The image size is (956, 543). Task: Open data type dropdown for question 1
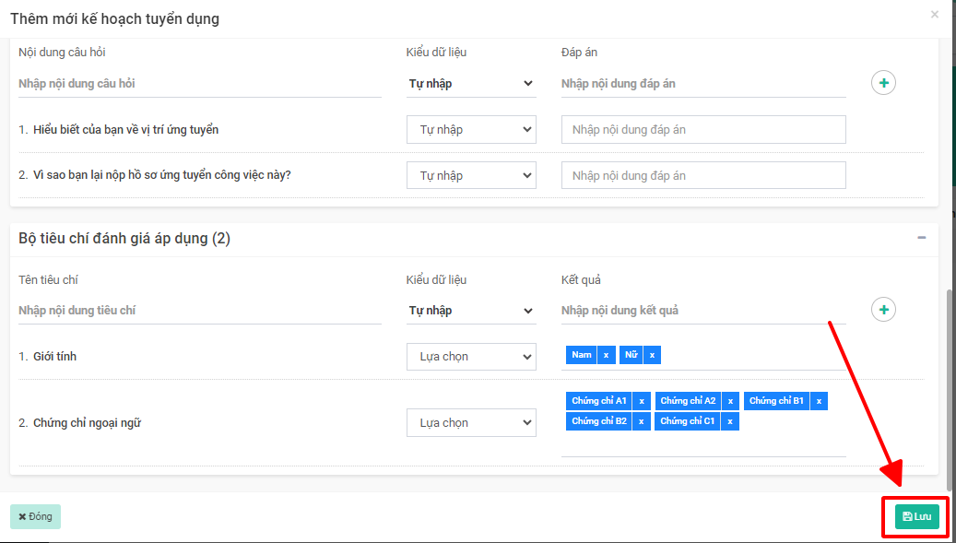(x=471, y=130)
